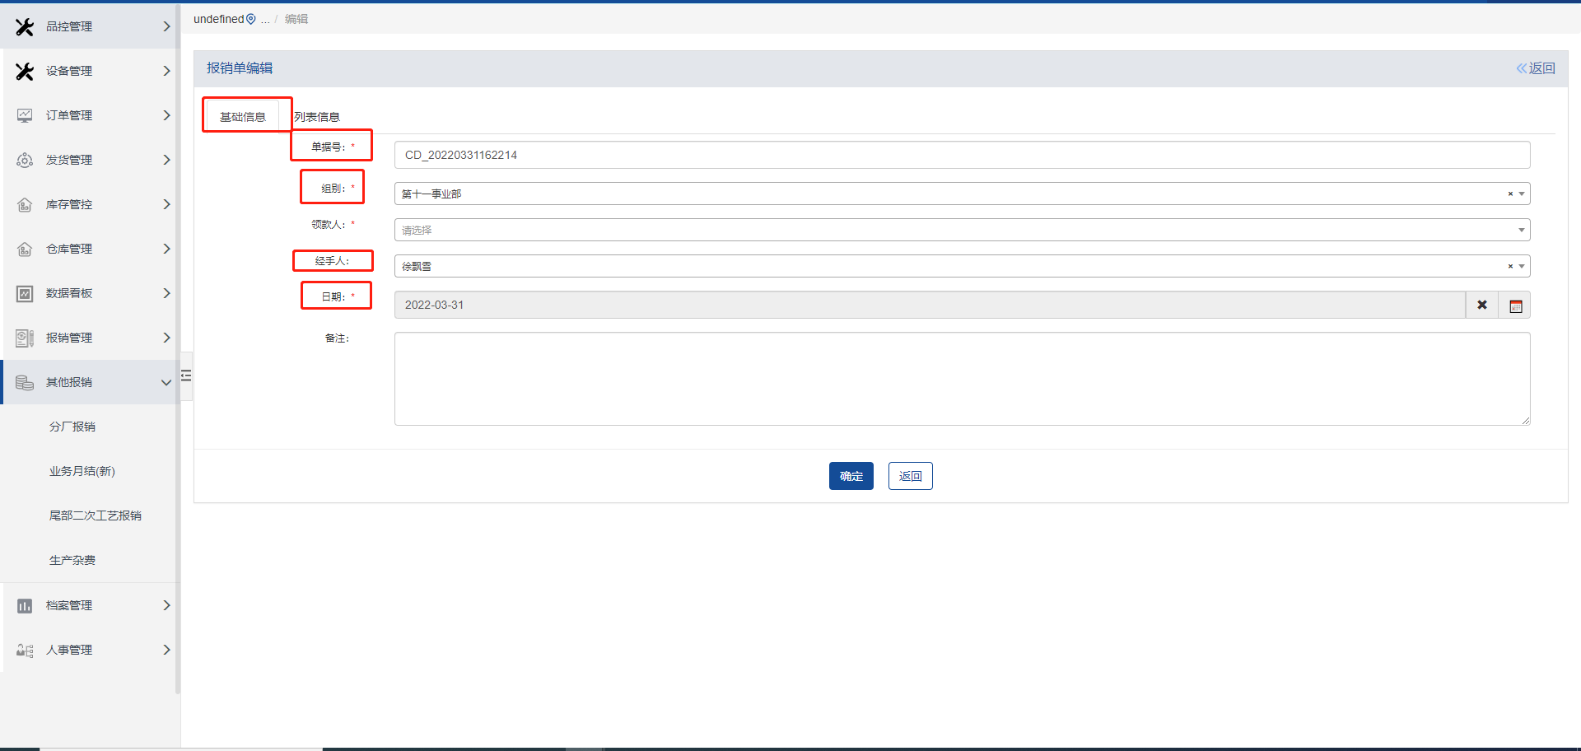Click the top-right 返回 link

[x=1536, y=68]
